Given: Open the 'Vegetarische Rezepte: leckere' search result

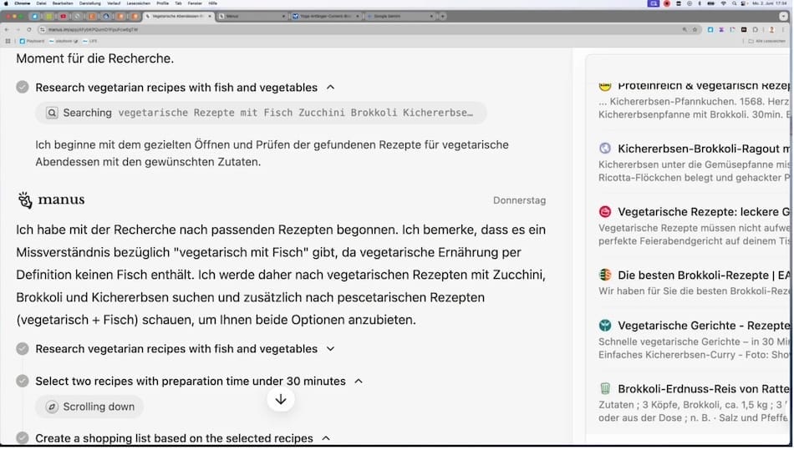Looking at the screenshot, I should point(702,212).
